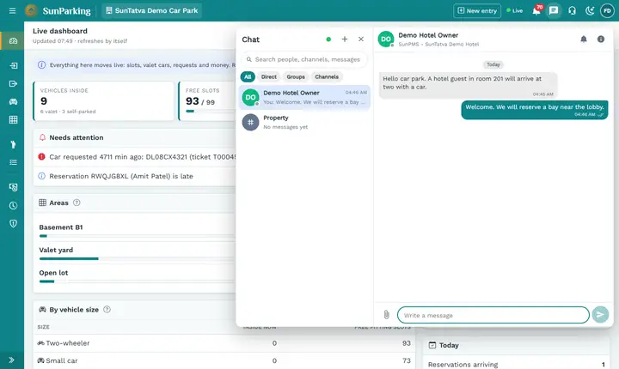The image size is (619, 369).
Task: Click the sent Welcome message bubble
Action: [x=535, y=110]
